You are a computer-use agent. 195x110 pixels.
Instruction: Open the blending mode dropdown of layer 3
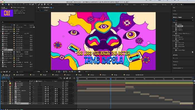pyautogui.click(x=48, y=87)
